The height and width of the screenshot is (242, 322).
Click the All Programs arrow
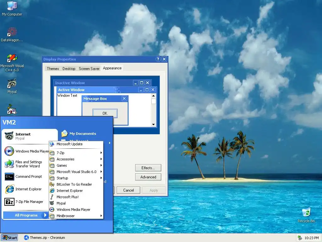pos(45,215)
